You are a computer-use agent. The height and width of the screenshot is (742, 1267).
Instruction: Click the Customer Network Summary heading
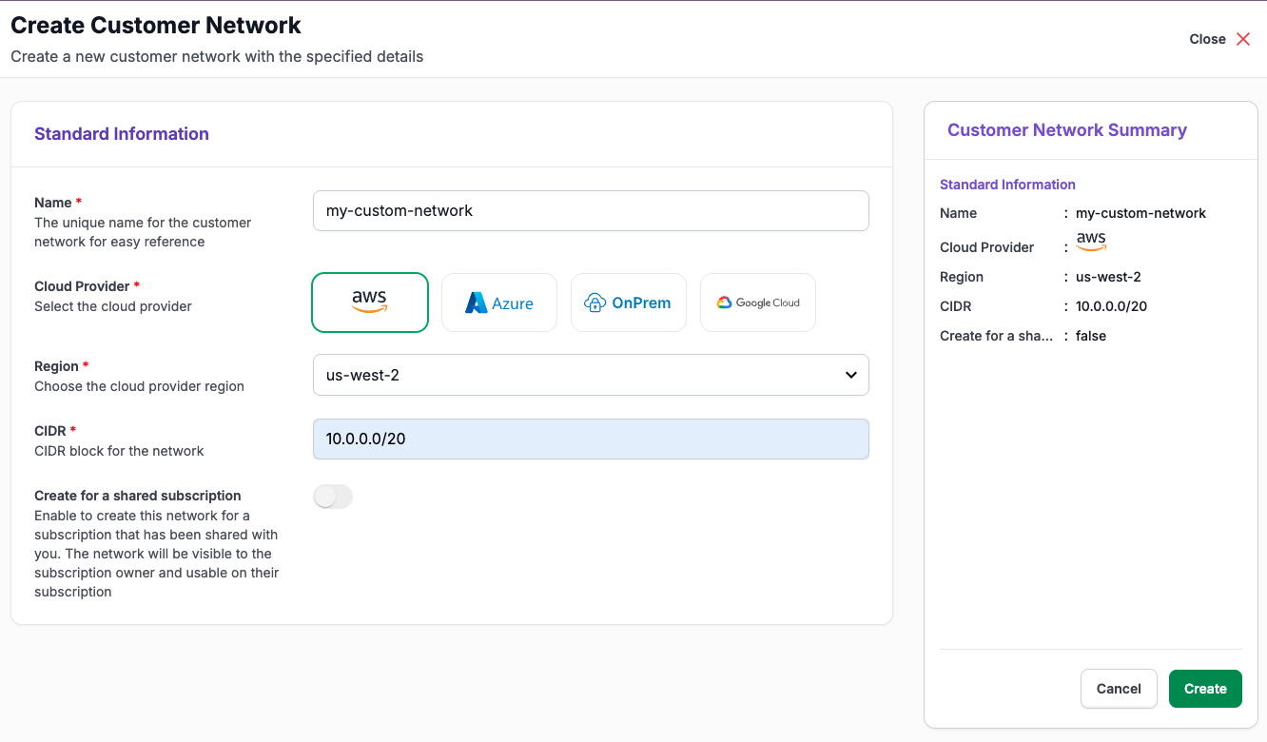click(1067, 130)
